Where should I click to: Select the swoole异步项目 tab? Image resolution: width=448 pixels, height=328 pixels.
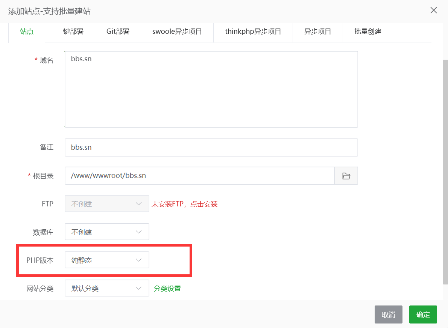pyautogui.click(x=177, y=32)
